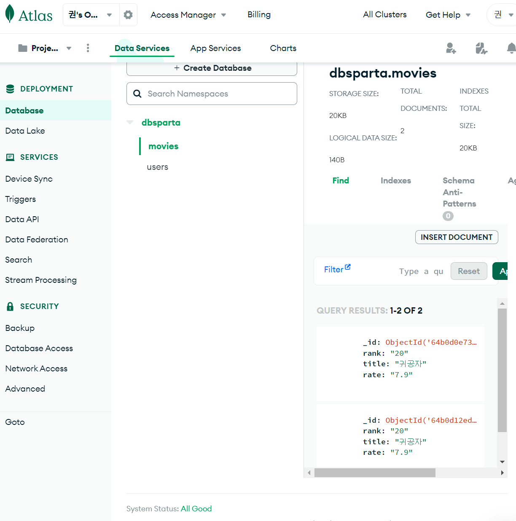516x521 pixels.
Task: Click the Atlas leaf logo
Action: tap(10, 14)
